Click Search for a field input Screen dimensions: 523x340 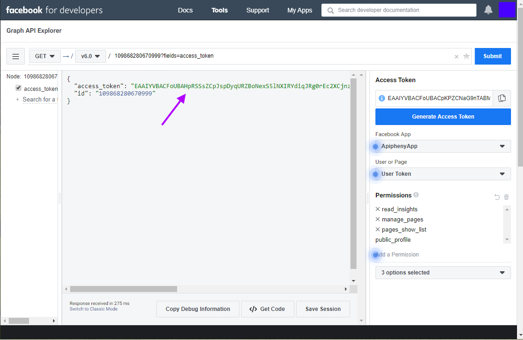point(40,100)
